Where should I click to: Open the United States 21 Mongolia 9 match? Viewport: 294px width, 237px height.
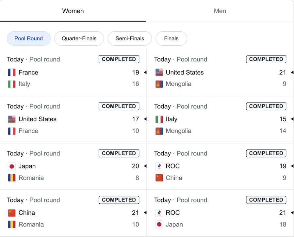point(220,73)
